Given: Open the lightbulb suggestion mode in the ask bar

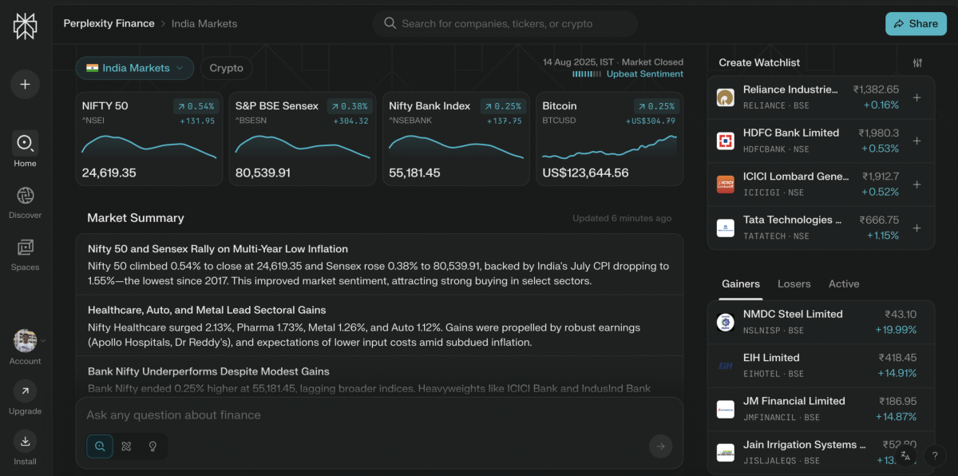Looking at the screenshot, I should click(x=152, y=446).
